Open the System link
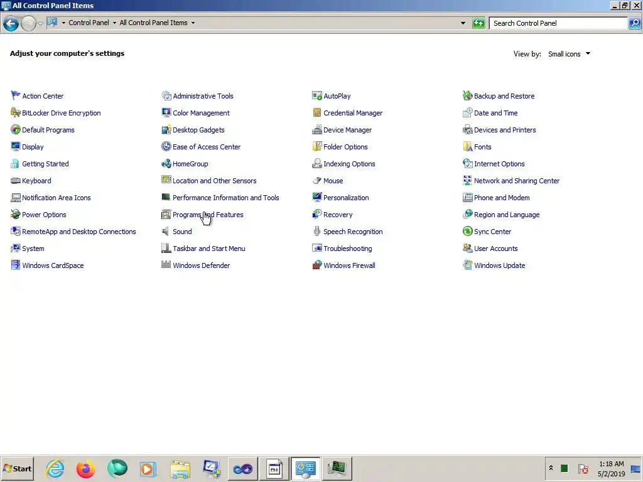Screen dimensions: 643x482 point(33,249)
